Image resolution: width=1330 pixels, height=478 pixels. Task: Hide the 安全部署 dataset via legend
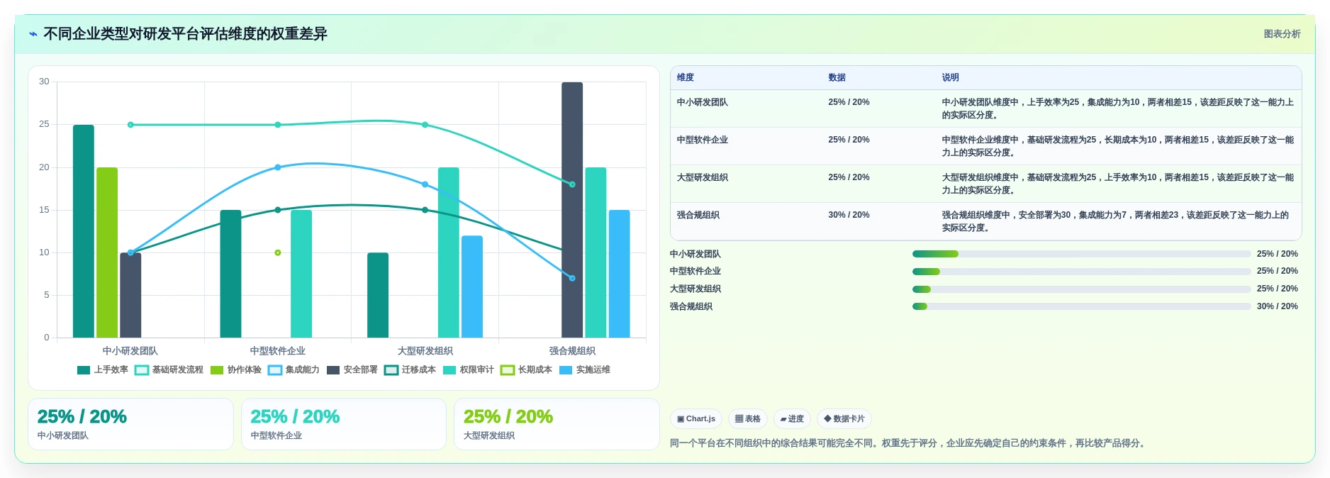pyautogui.click(x=352, y=369)
